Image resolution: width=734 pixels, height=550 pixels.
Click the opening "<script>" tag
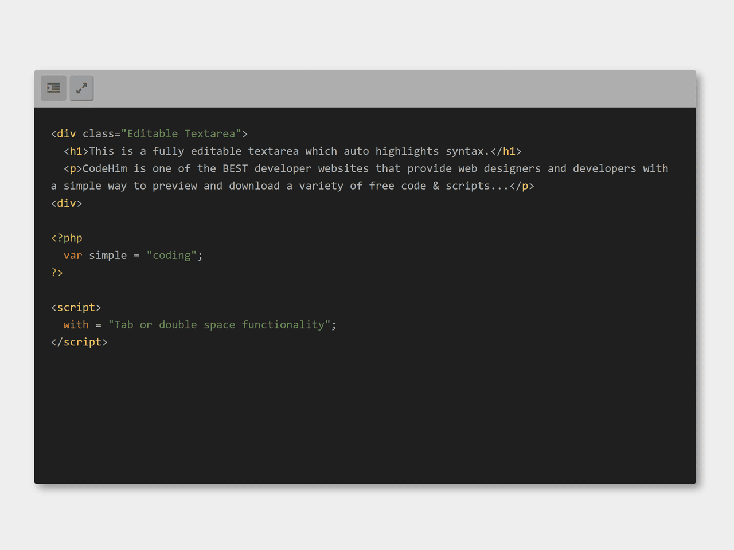(76, 308)
